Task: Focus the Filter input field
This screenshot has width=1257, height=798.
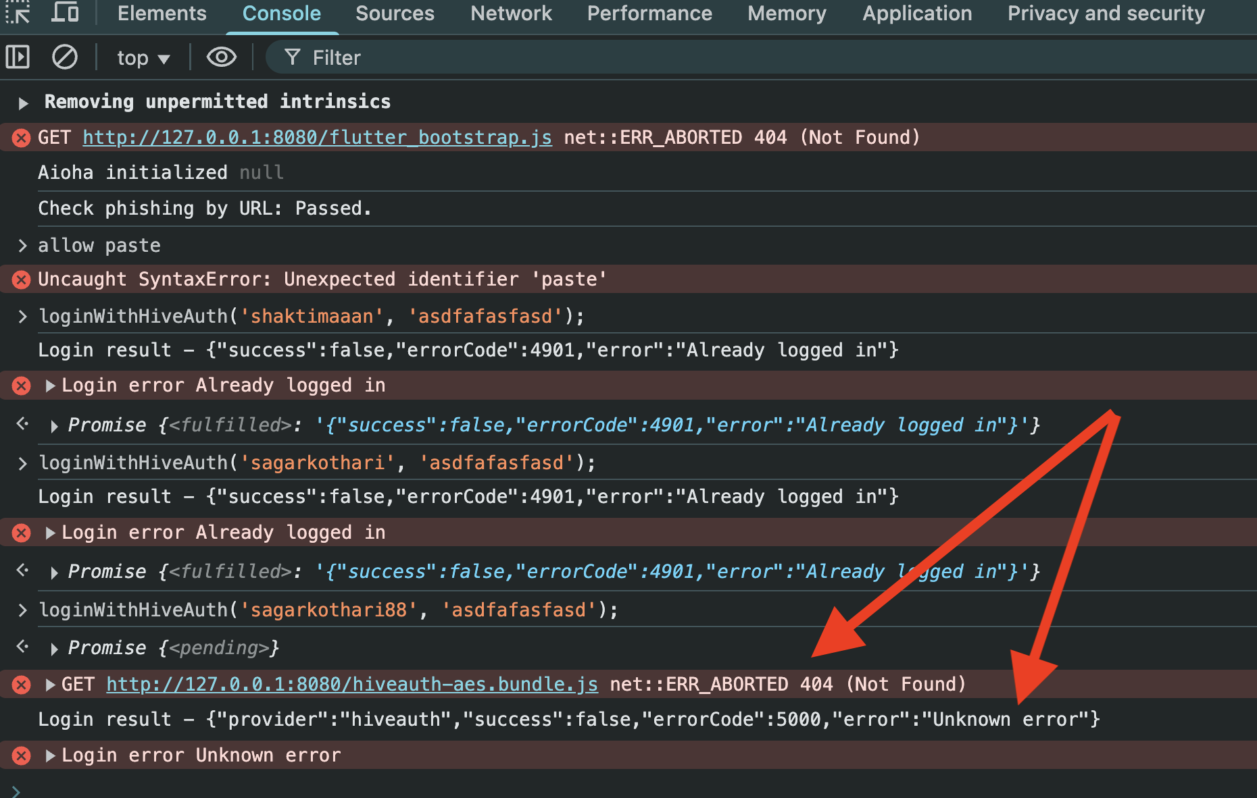Action: pos(760,57)
